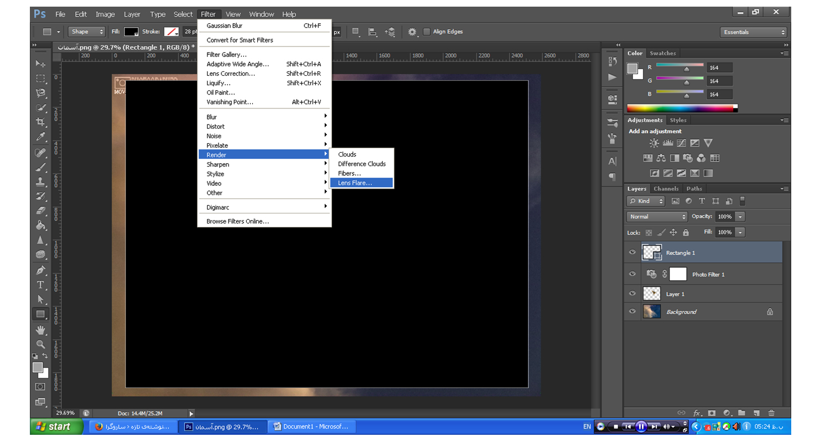Screen dimensions: 820x442
Task: Hide Layer 1 visibility eye
Action: (632, 294)
